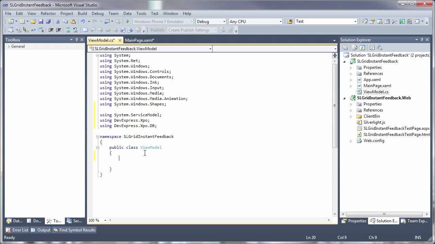
Task: Comment out the selected lines icon
Action: 68,30
